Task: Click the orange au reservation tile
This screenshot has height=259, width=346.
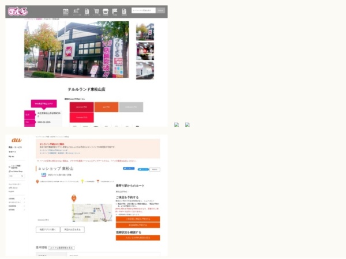Action: [x=106, y=107]
